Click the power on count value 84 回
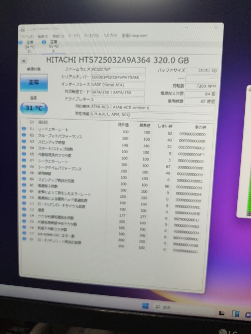251x334 pixels. click(x=200, y=94)
